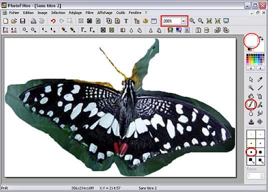Viewport: 268px width, 192px height.
Task: Swap foreground and background colors arrow
Action: pyautogui.click(x=261, y=38)
